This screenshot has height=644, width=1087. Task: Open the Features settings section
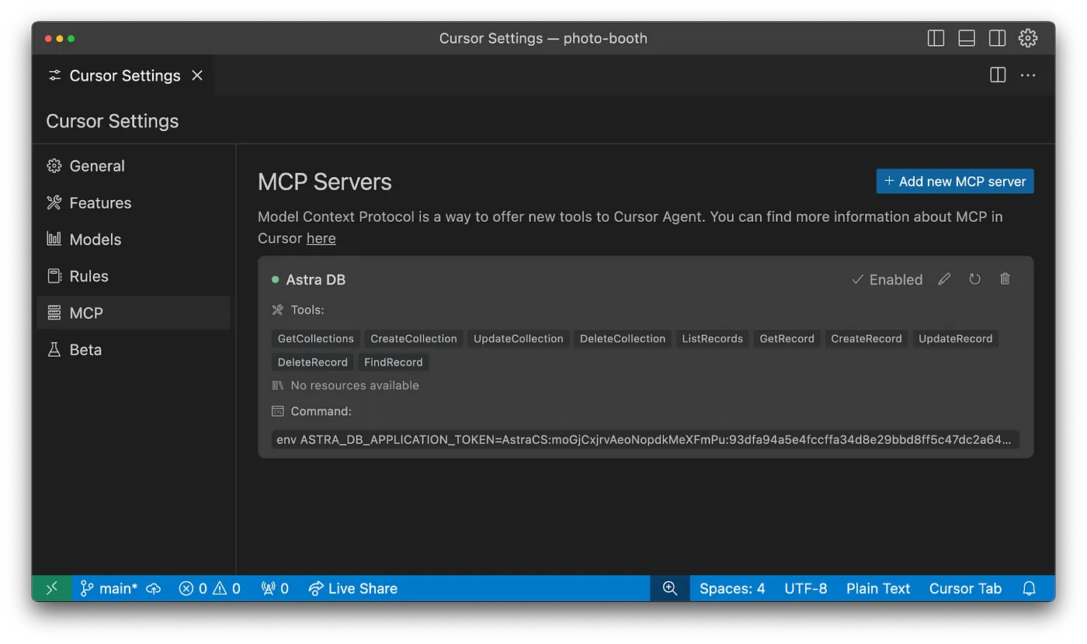tap(99, 203)
